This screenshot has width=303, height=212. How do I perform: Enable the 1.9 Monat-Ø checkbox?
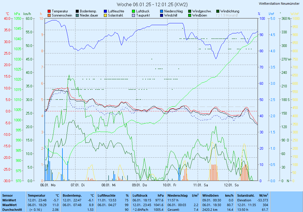[218, 15]
